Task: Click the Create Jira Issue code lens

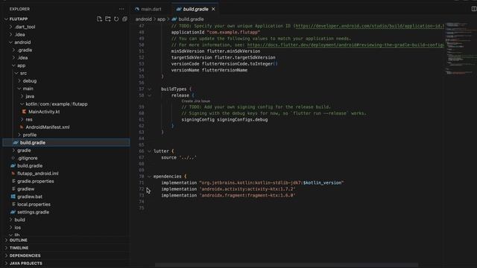Action: [195, 101]
